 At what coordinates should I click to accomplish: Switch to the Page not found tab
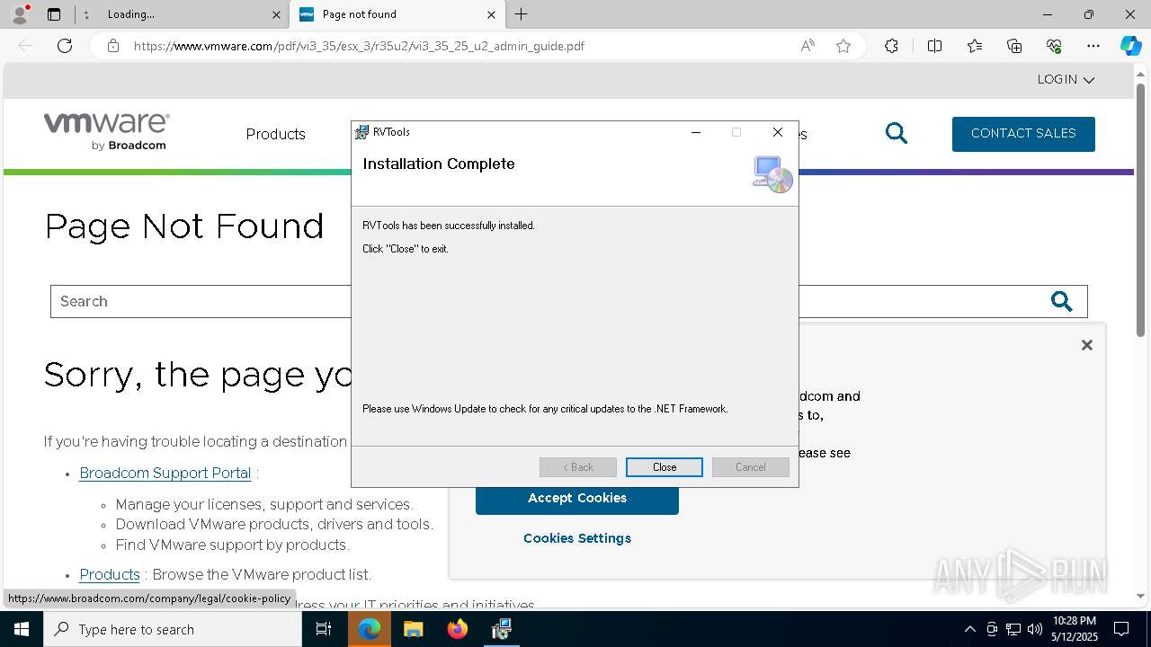397,14
